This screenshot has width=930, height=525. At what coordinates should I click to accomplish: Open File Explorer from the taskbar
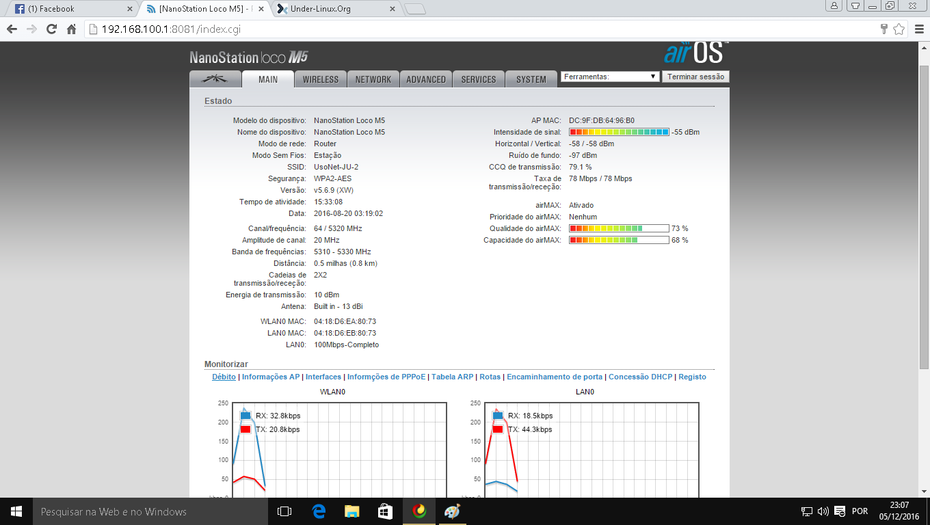352,511
